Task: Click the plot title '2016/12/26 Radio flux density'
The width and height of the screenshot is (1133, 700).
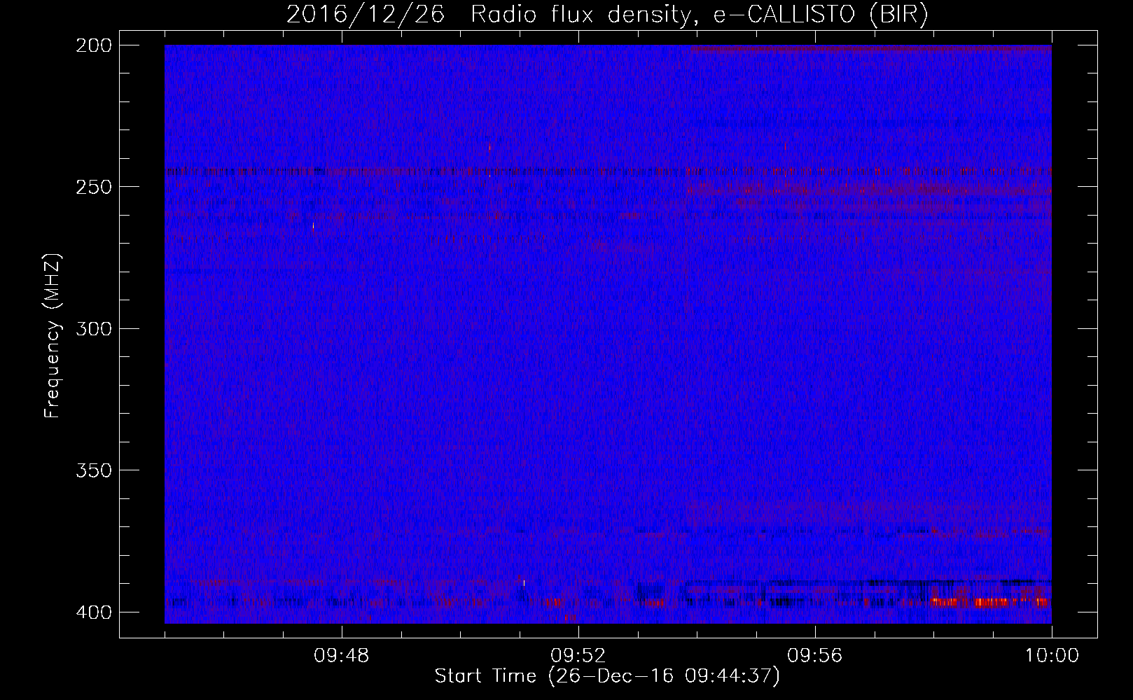Action: [607, 15]
